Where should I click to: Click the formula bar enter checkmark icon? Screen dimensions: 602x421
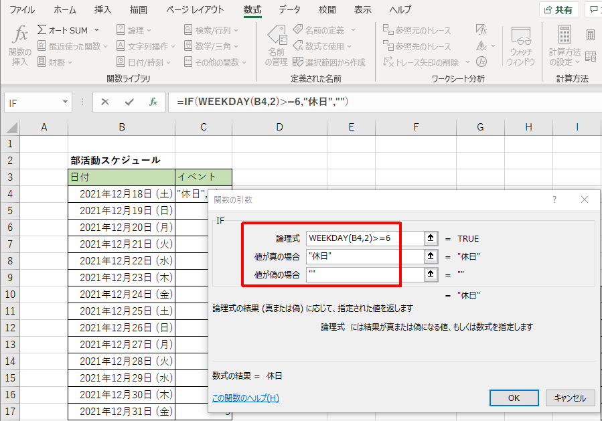tap(129, 102)
